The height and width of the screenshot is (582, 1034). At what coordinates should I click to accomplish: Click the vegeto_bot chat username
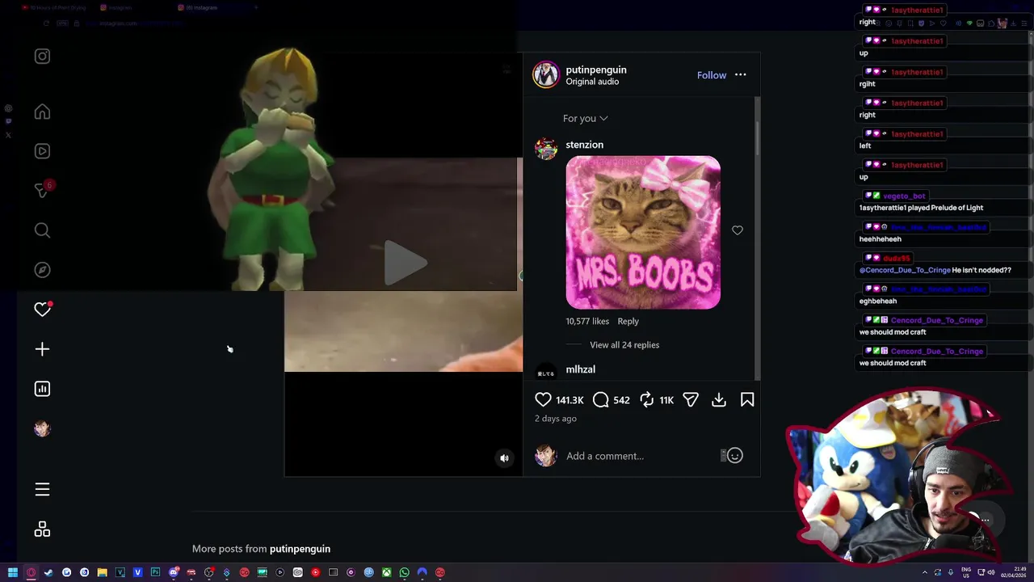point(903,196)
